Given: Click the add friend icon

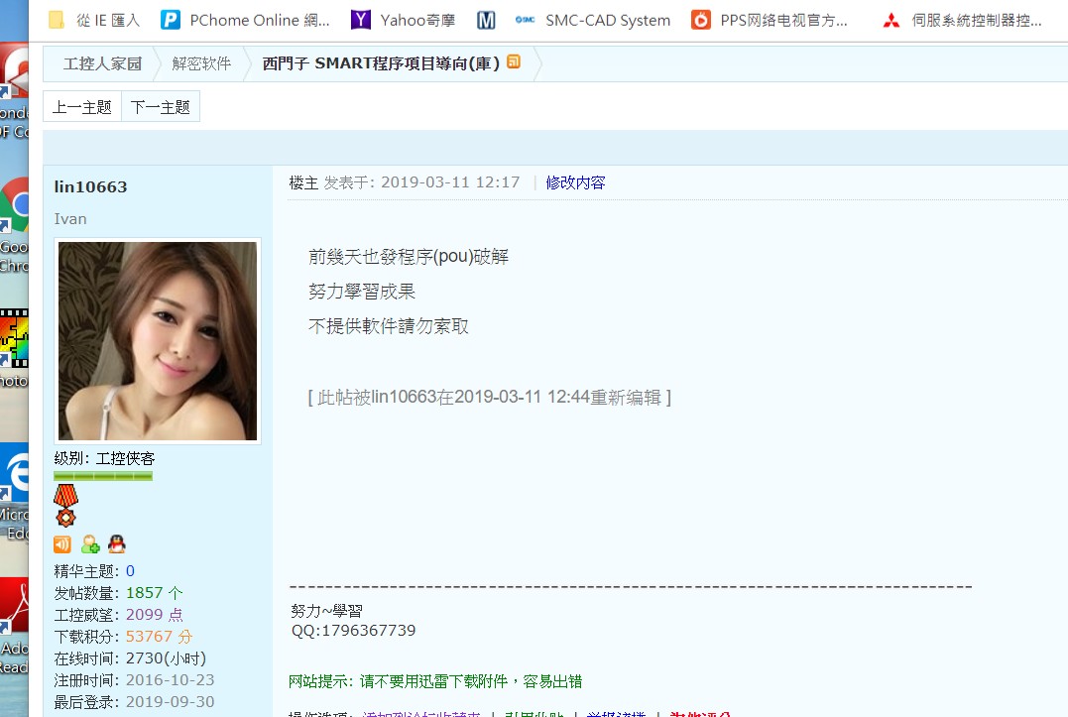Looking at the screenshot, I should tap(90, 543).
